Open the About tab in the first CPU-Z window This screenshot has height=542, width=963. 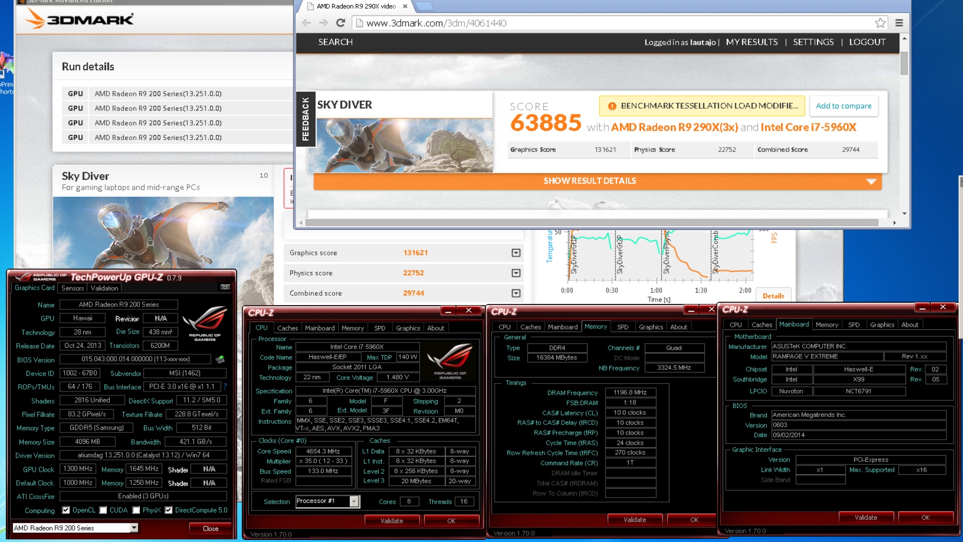435,328
